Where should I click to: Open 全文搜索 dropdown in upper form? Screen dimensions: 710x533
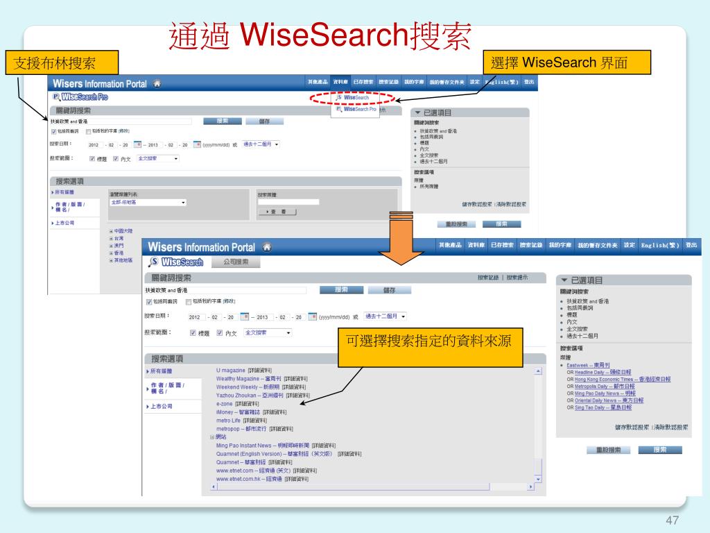click(x=158, y=158)
